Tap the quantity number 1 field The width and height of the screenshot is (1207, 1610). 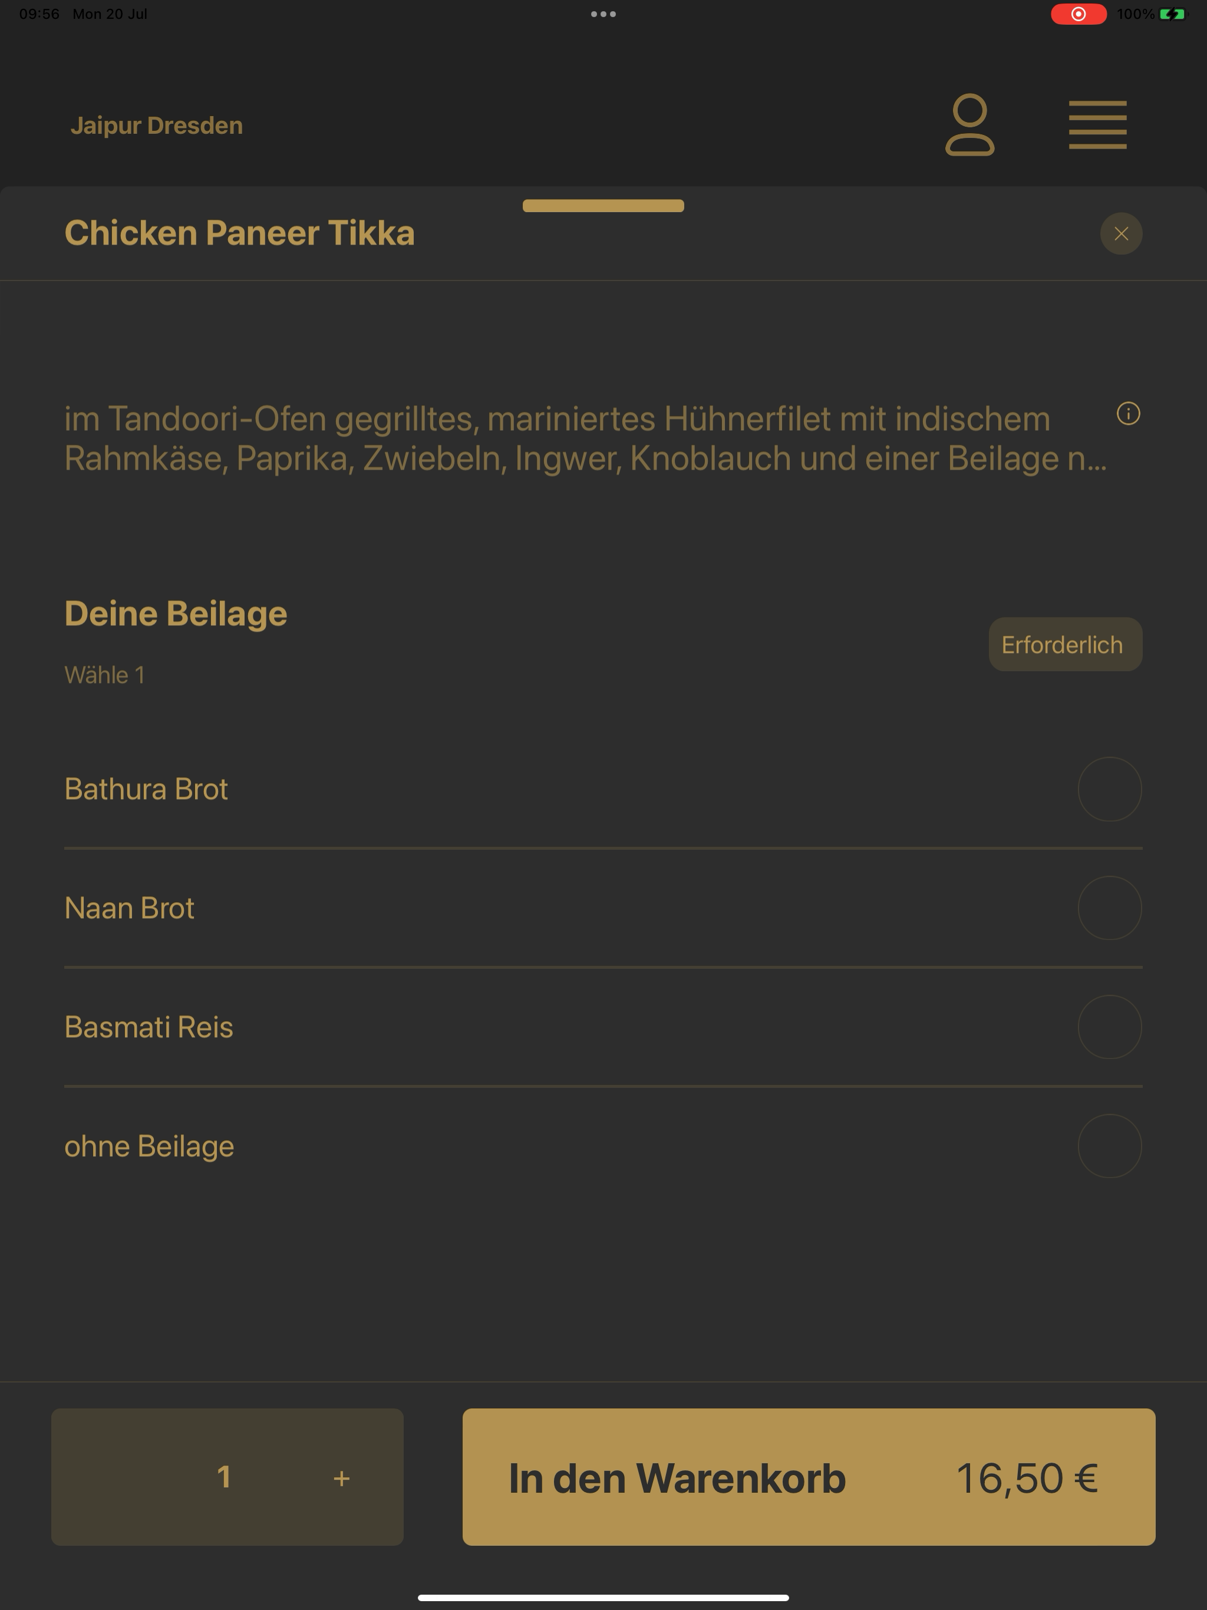[x=224, y=1477]
